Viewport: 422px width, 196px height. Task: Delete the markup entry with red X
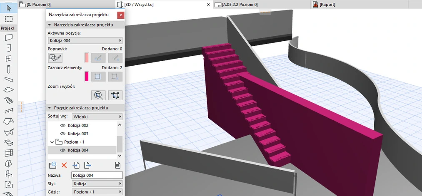point(64,165)
